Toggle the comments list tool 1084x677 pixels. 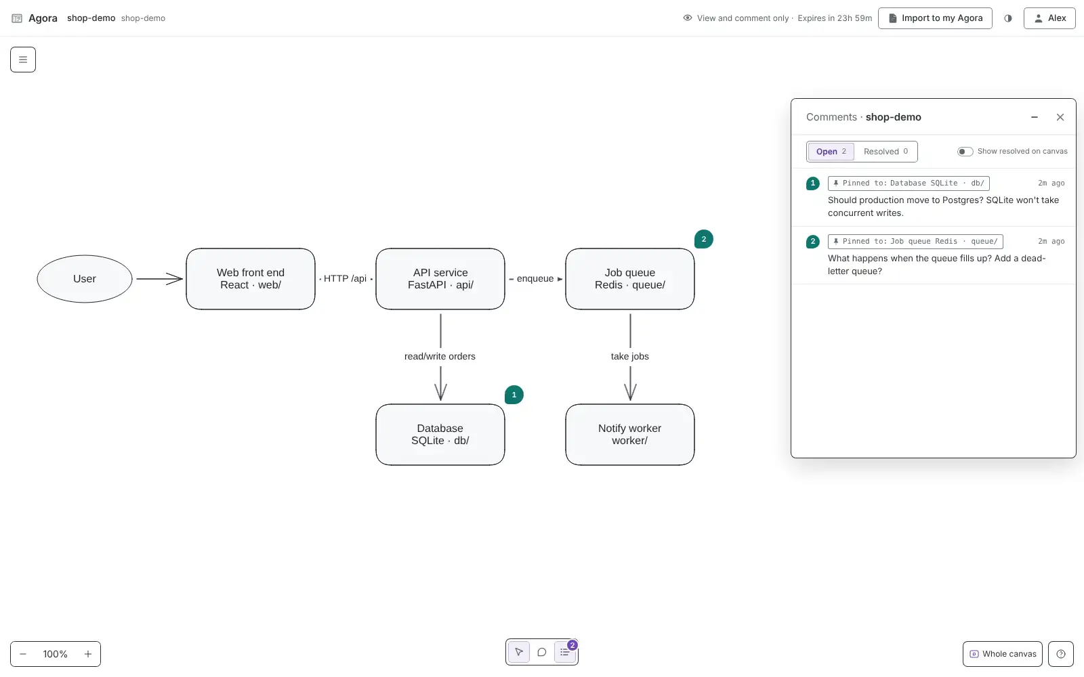565,652
